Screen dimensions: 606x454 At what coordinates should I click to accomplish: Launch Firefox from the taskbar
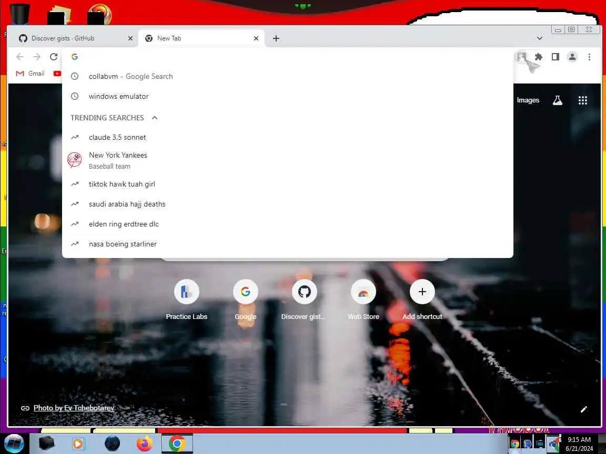145,443
